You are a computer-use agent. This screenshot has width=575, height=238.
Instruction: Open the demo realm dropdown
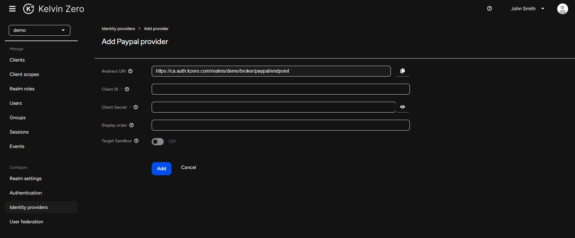[x=39, y=30]
